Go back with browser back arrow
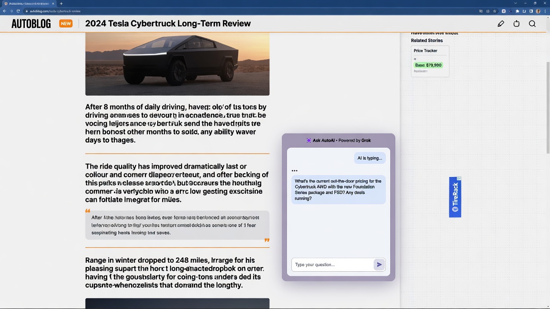Screen dimensions: 550x309 tap(5, 11)
